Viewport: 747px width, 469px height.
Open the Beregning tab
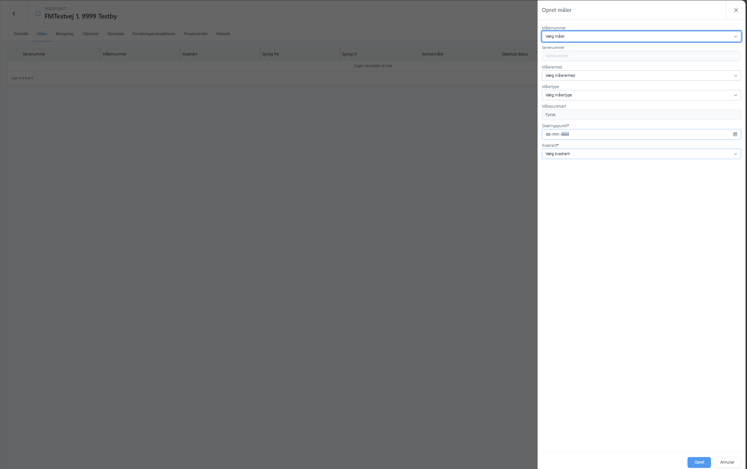[x=65, y=34]
